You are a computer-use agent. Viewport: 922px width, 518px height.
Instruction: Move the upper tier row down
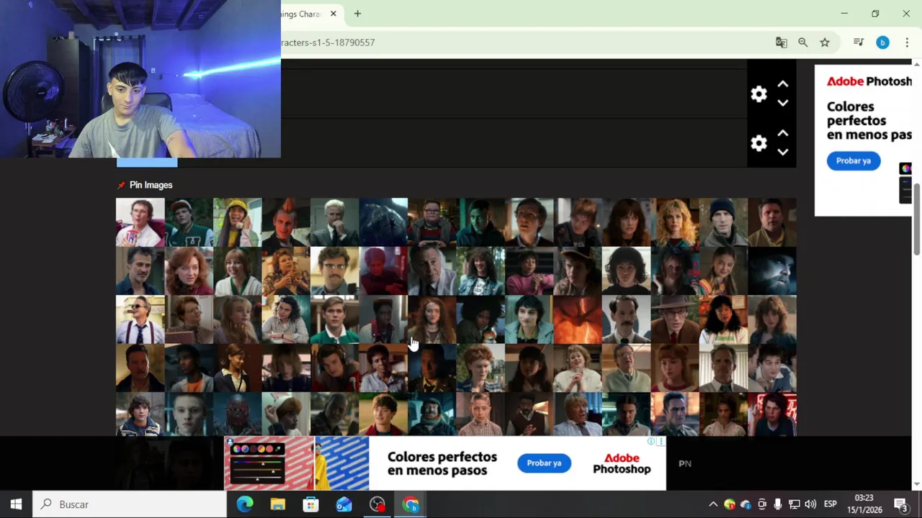tap(783, 103)
